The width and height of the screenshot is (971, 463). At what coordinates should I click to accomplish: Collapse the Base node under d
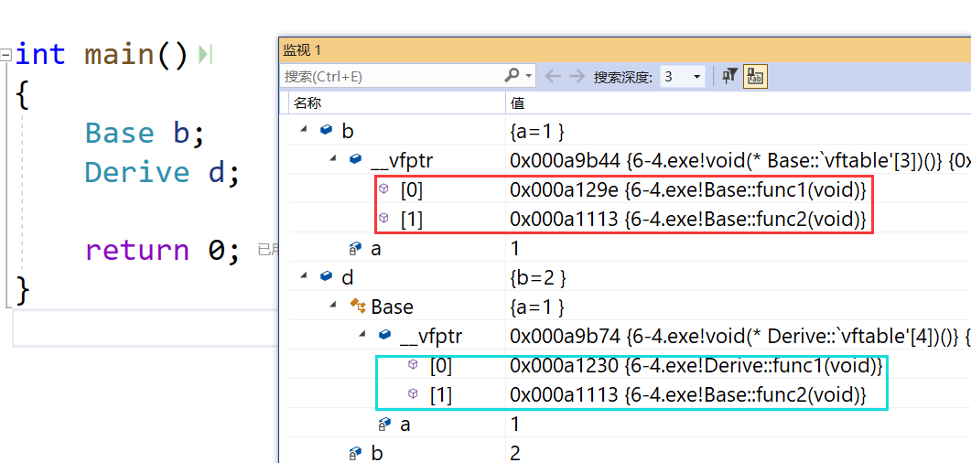(x=333, y=306)
